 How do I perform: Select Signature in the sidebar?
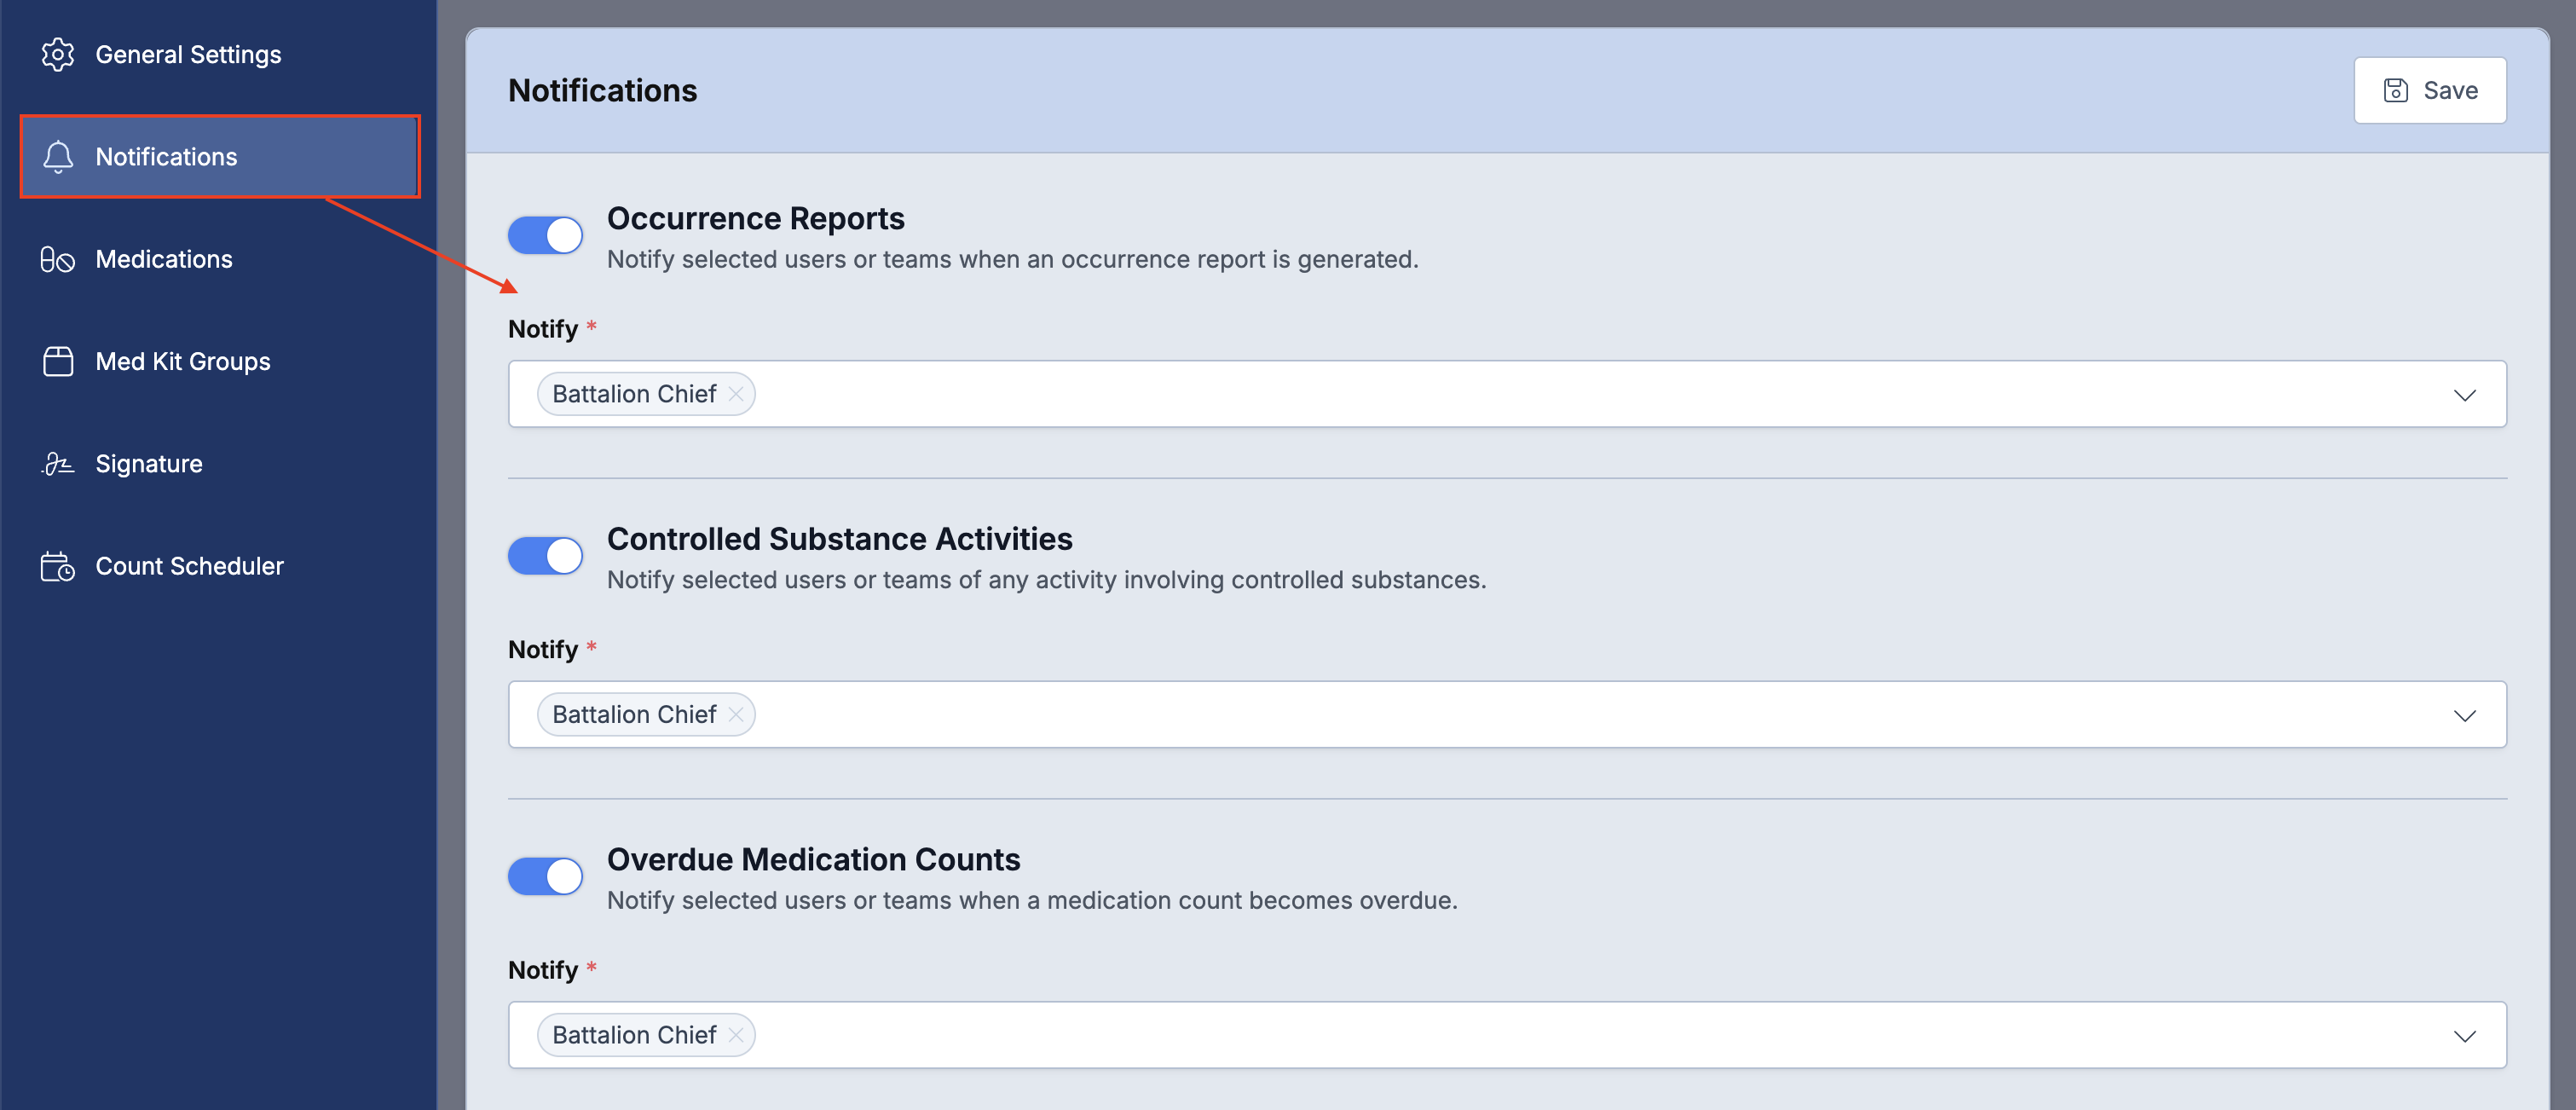tap(220, 463)
